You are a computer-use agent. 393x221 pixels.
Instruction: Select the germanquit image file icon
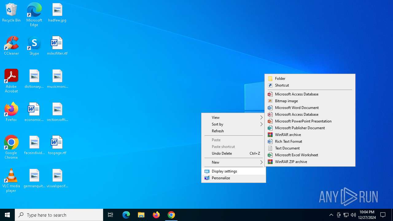(34, 179)
